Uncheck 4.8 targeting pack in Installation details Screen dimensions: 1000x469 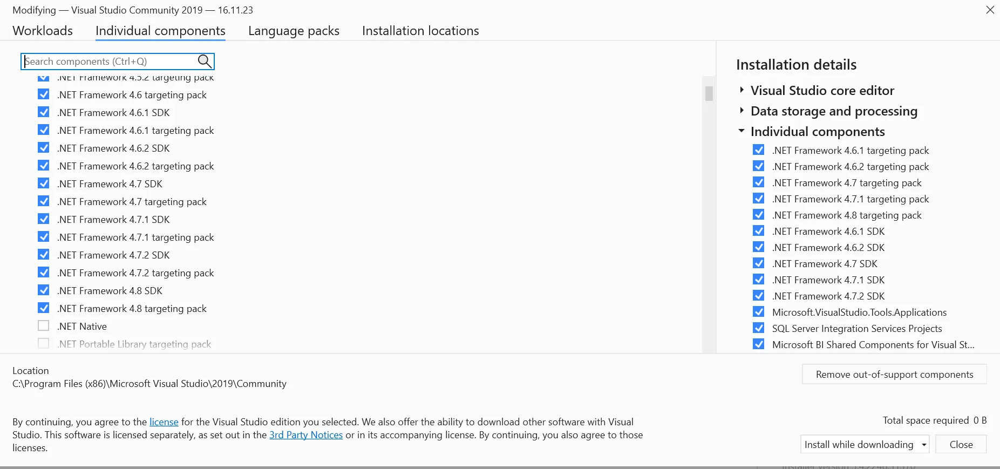click(x=759, y=215)
